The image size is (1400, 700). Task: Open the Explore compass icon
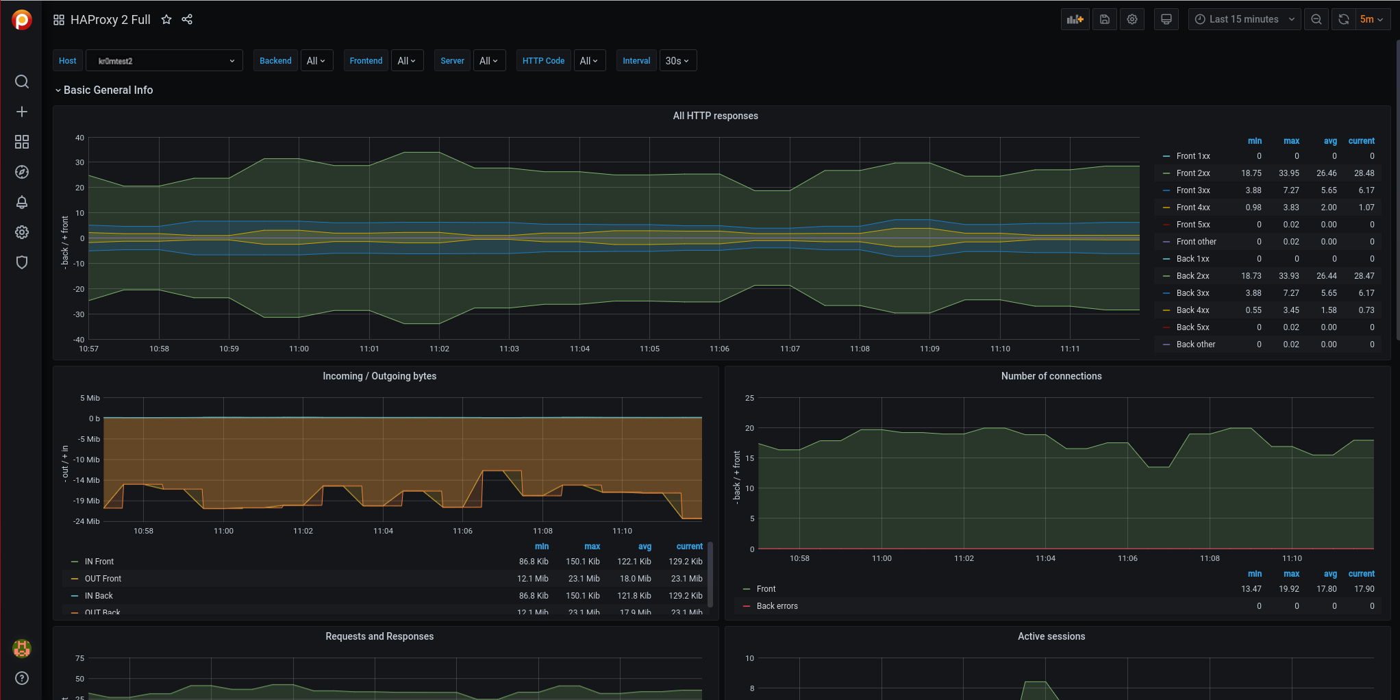pos(22,172)
